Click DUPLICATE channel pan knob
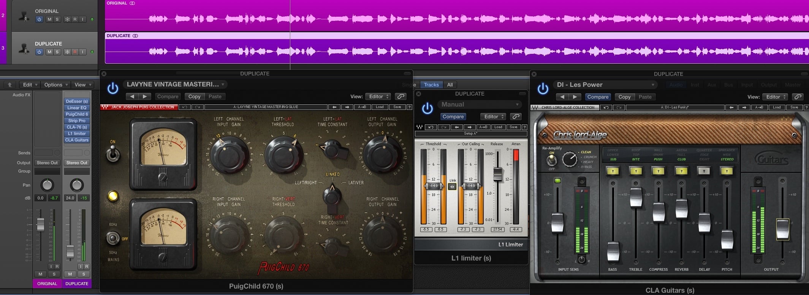Screen dimensions: 809x295 click(x=77, y=185)
